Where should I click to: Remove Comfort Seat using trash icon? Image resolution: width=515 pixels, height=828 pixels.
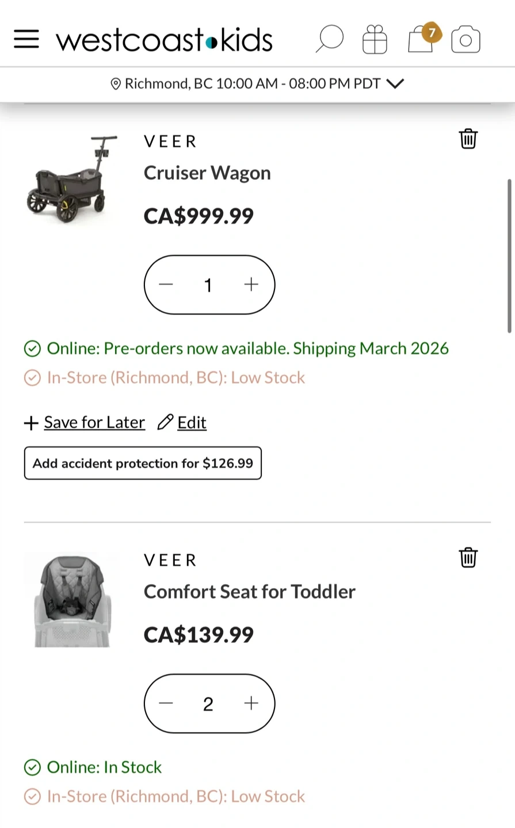[468, 558]
